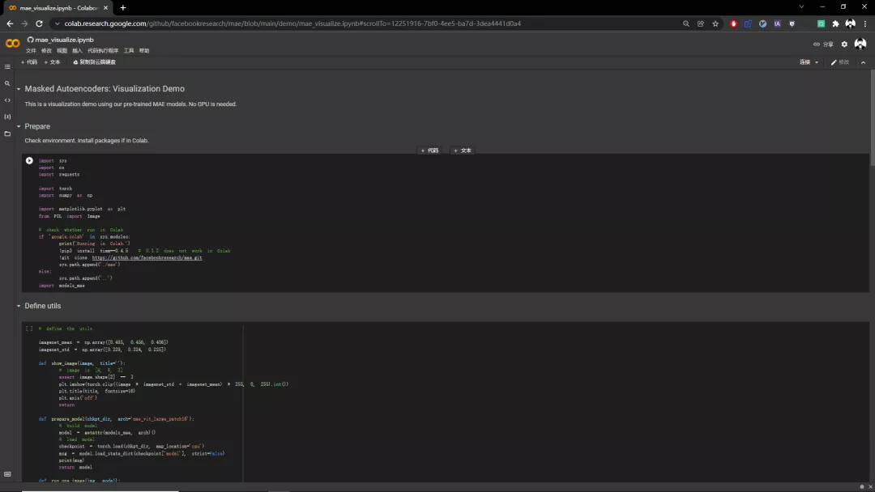
Task: Open the Files folder icon in sidebar
Action: [7, 134]
